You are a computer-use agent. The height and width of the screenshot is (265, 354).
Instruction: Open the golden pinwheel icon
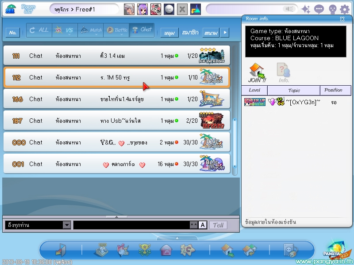(x=187, y=250)
